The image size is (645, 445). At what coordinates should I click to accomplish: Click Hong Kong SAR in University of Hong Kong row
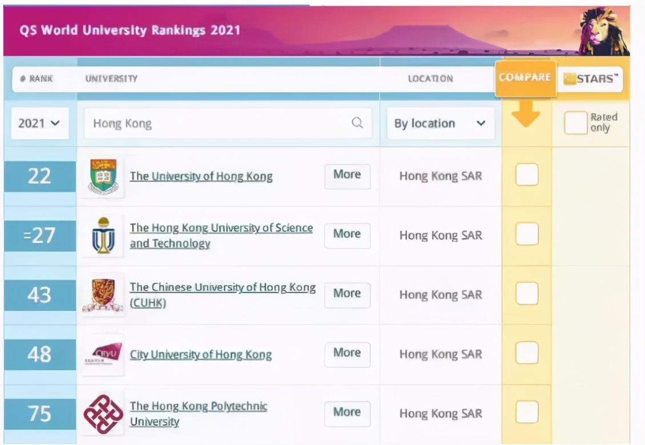pyautogui.click(x=441, y=176)
